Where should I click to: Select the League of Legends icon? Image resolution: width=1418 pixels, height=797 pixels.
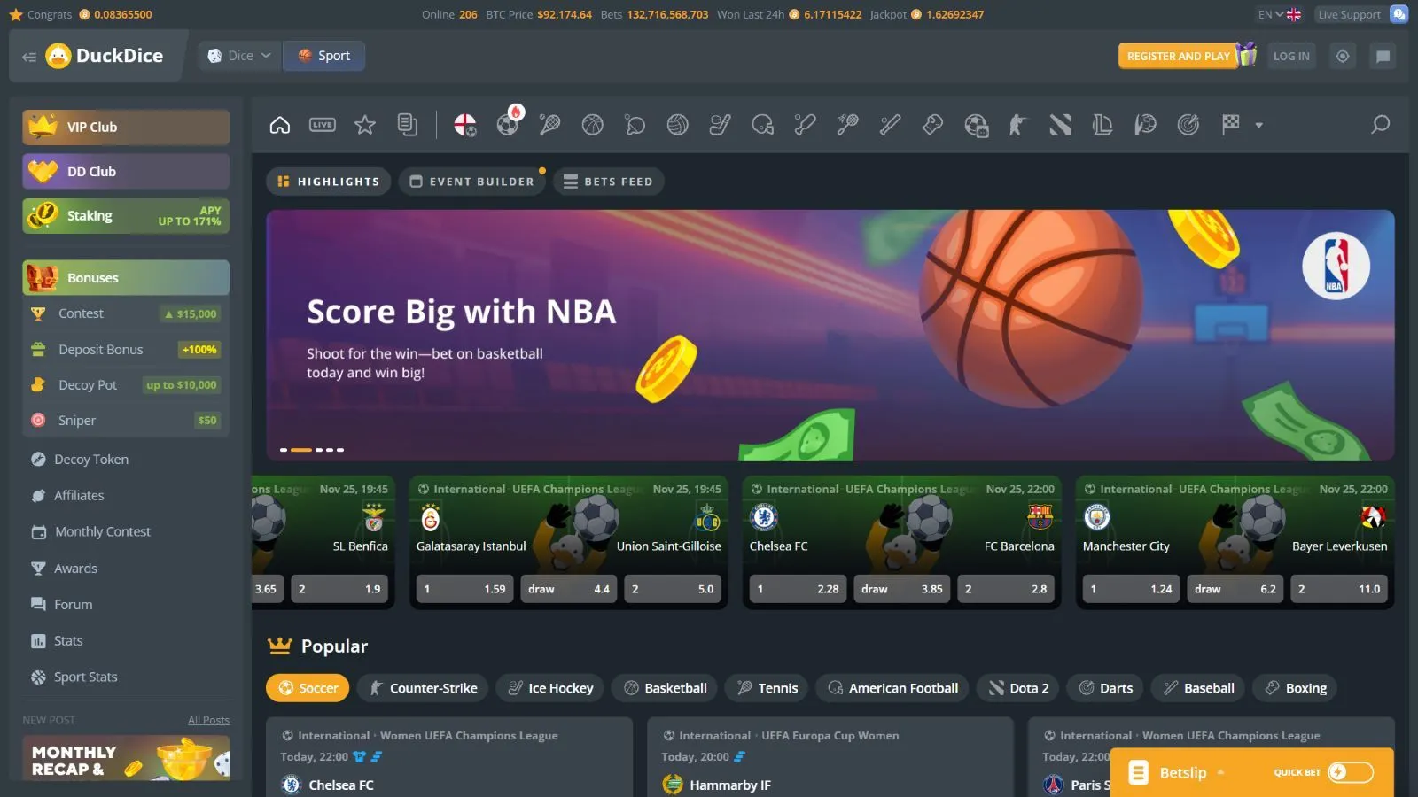1103,125
